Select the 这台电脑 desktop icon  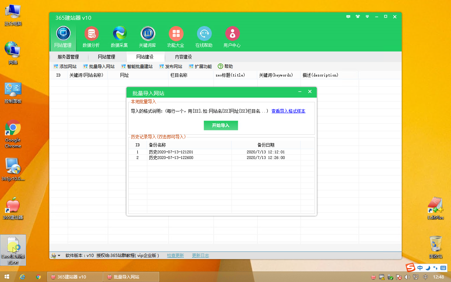tap(13, 15)
